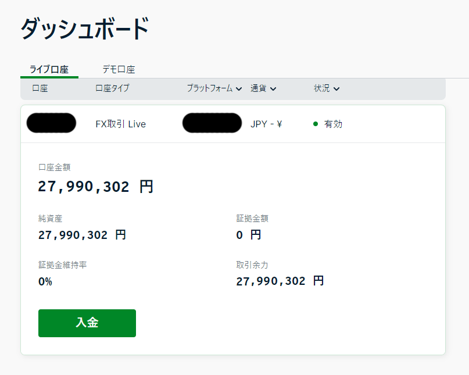Click the 口座金額 balance value

tap(96, 187)
